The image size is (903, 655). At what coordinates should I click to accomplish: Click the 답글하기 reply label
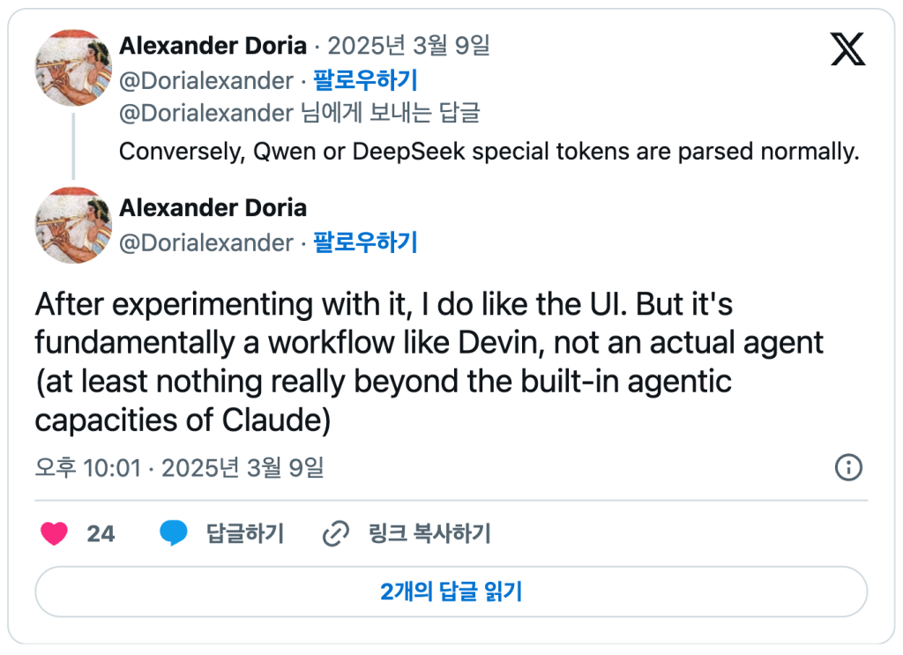244,533
